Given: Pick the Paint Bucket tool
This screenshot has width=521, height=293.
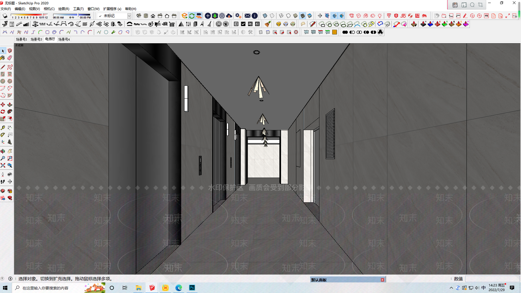Looking at the screenshot, I should click(3, 58).
